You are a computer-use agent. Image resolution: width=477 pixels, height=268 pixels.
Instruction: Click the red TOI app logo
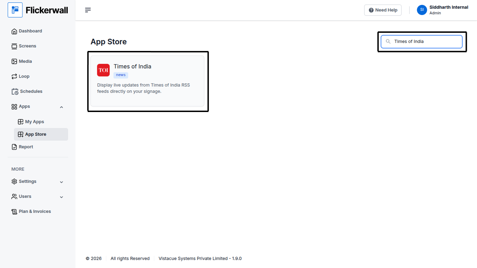click(103, 70)
